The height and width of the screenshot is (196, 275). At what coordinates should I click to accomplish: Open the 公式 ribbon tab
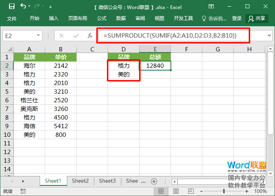102,18
